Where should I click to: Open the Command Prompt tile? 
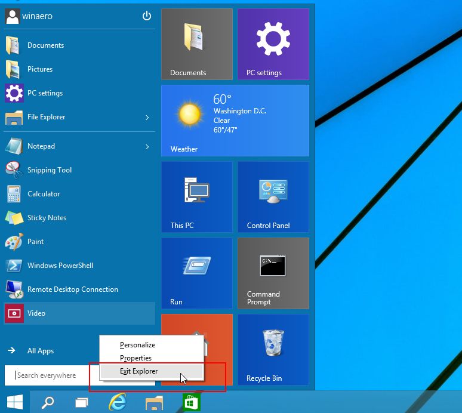click(273, 273)
